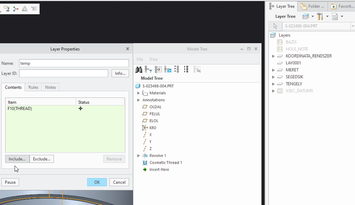Click the hammer Settings icon in Layer Tree toolbar
This screenshot has height=205, width=355.
(320, 16)
